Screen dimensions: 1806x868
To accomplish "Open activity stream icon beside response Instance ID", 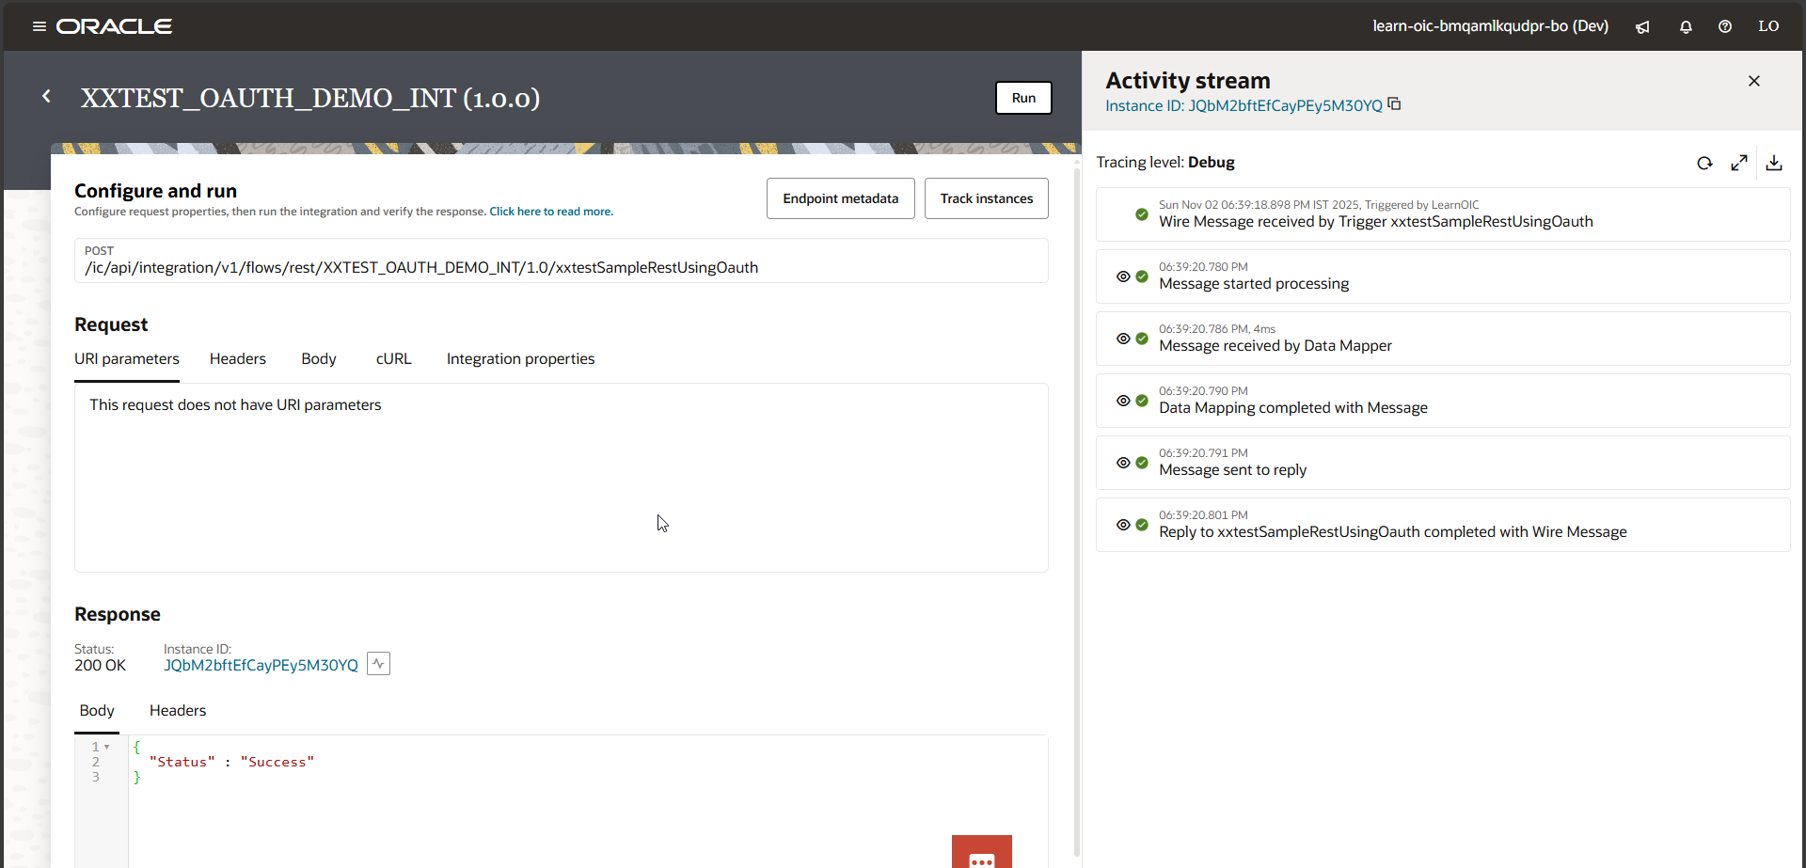I will coord(378,664).
